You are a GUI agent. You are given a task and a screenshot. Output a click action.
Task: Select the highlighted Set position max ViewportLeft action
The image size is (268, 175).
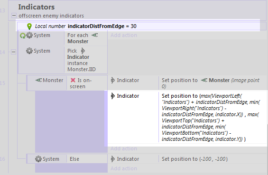coord(186,118)
